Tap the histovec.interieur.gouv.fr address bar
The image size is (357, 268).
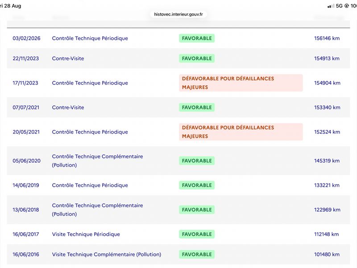(178, 14)
